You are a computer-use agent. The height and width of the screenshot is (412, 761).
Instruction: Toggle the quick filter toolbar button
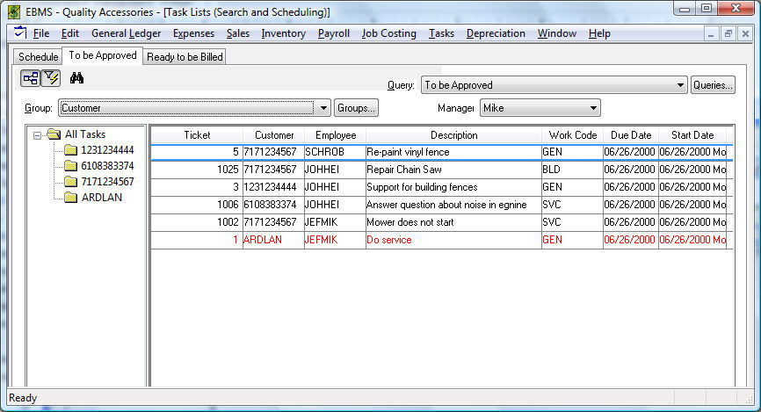[50, 78]
